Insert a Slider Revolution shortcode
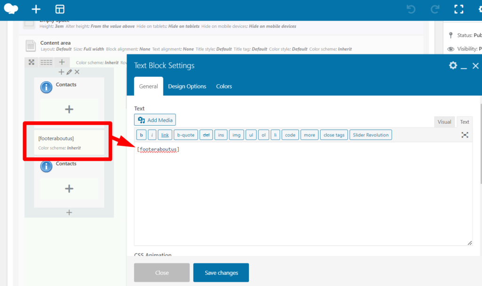482x286 pixels. (x=372, y=135)
